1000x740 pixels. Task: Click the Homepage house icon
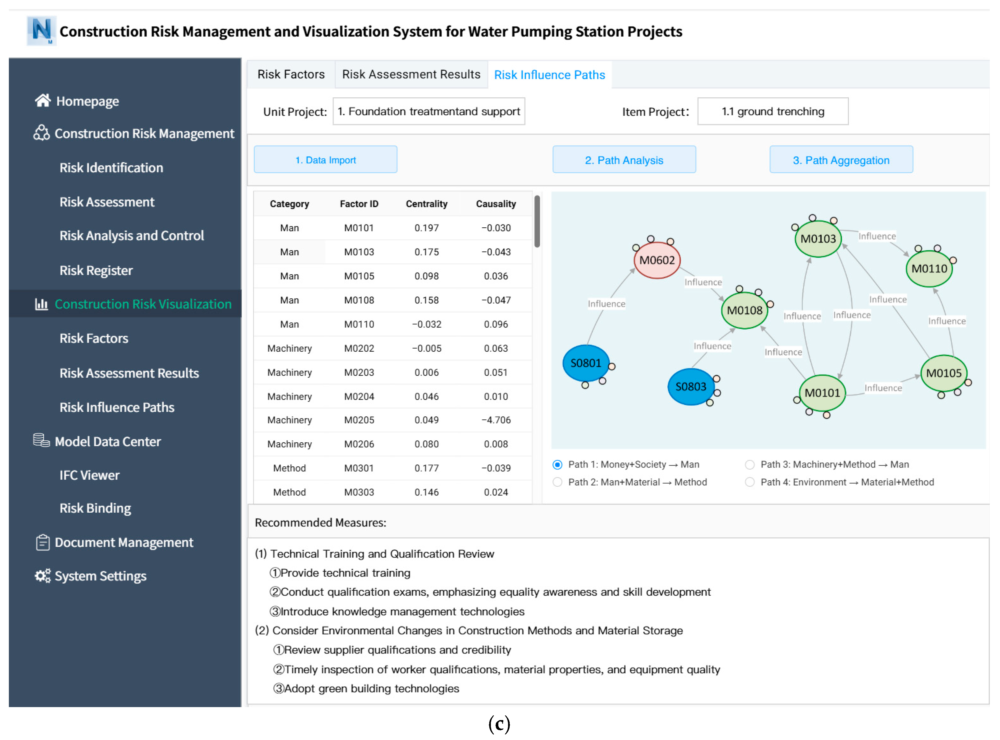(x=43, y=100)
